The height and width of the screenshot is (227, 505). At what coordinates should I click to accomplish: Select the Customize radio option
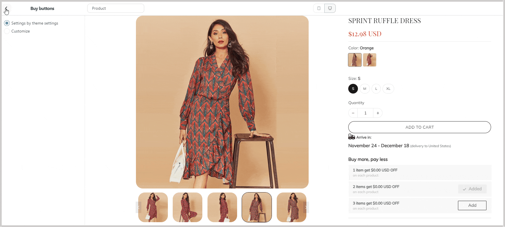tap(7, 31)
